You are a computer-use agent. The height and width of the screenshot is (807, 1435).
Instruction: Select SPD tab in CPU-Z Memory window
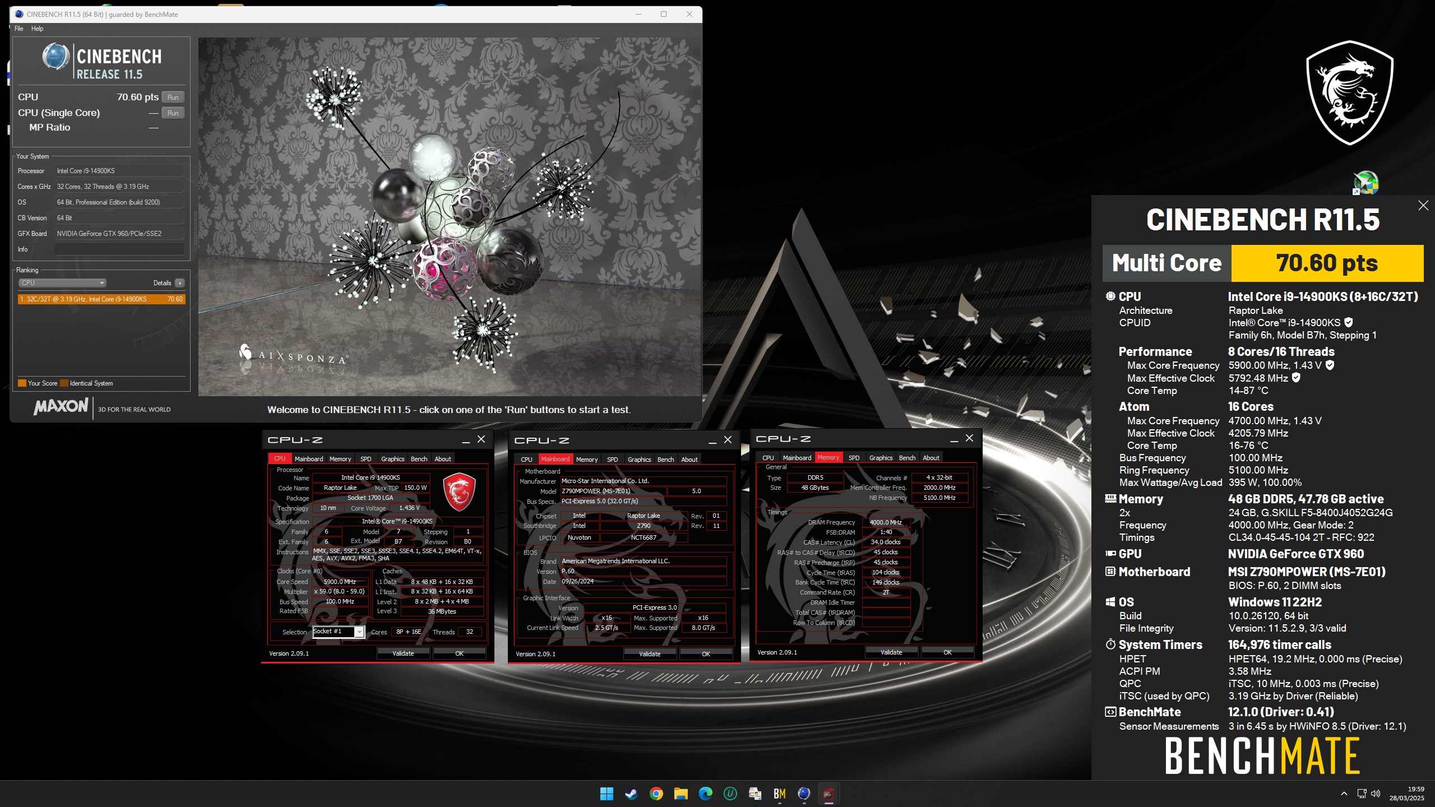pyautogui.click(x=854, y=458)
